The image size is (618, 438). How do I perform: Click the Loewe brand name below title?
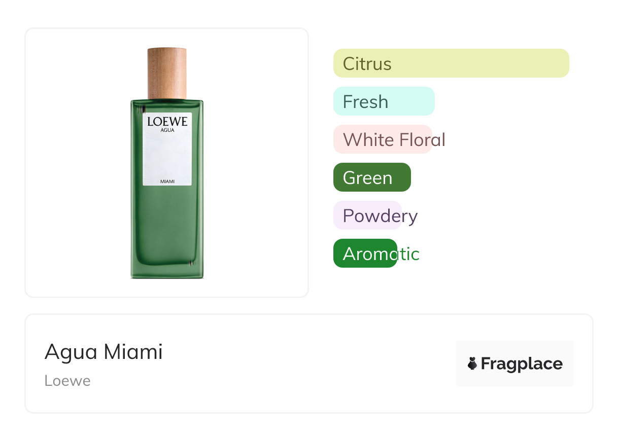pos(67,381)
